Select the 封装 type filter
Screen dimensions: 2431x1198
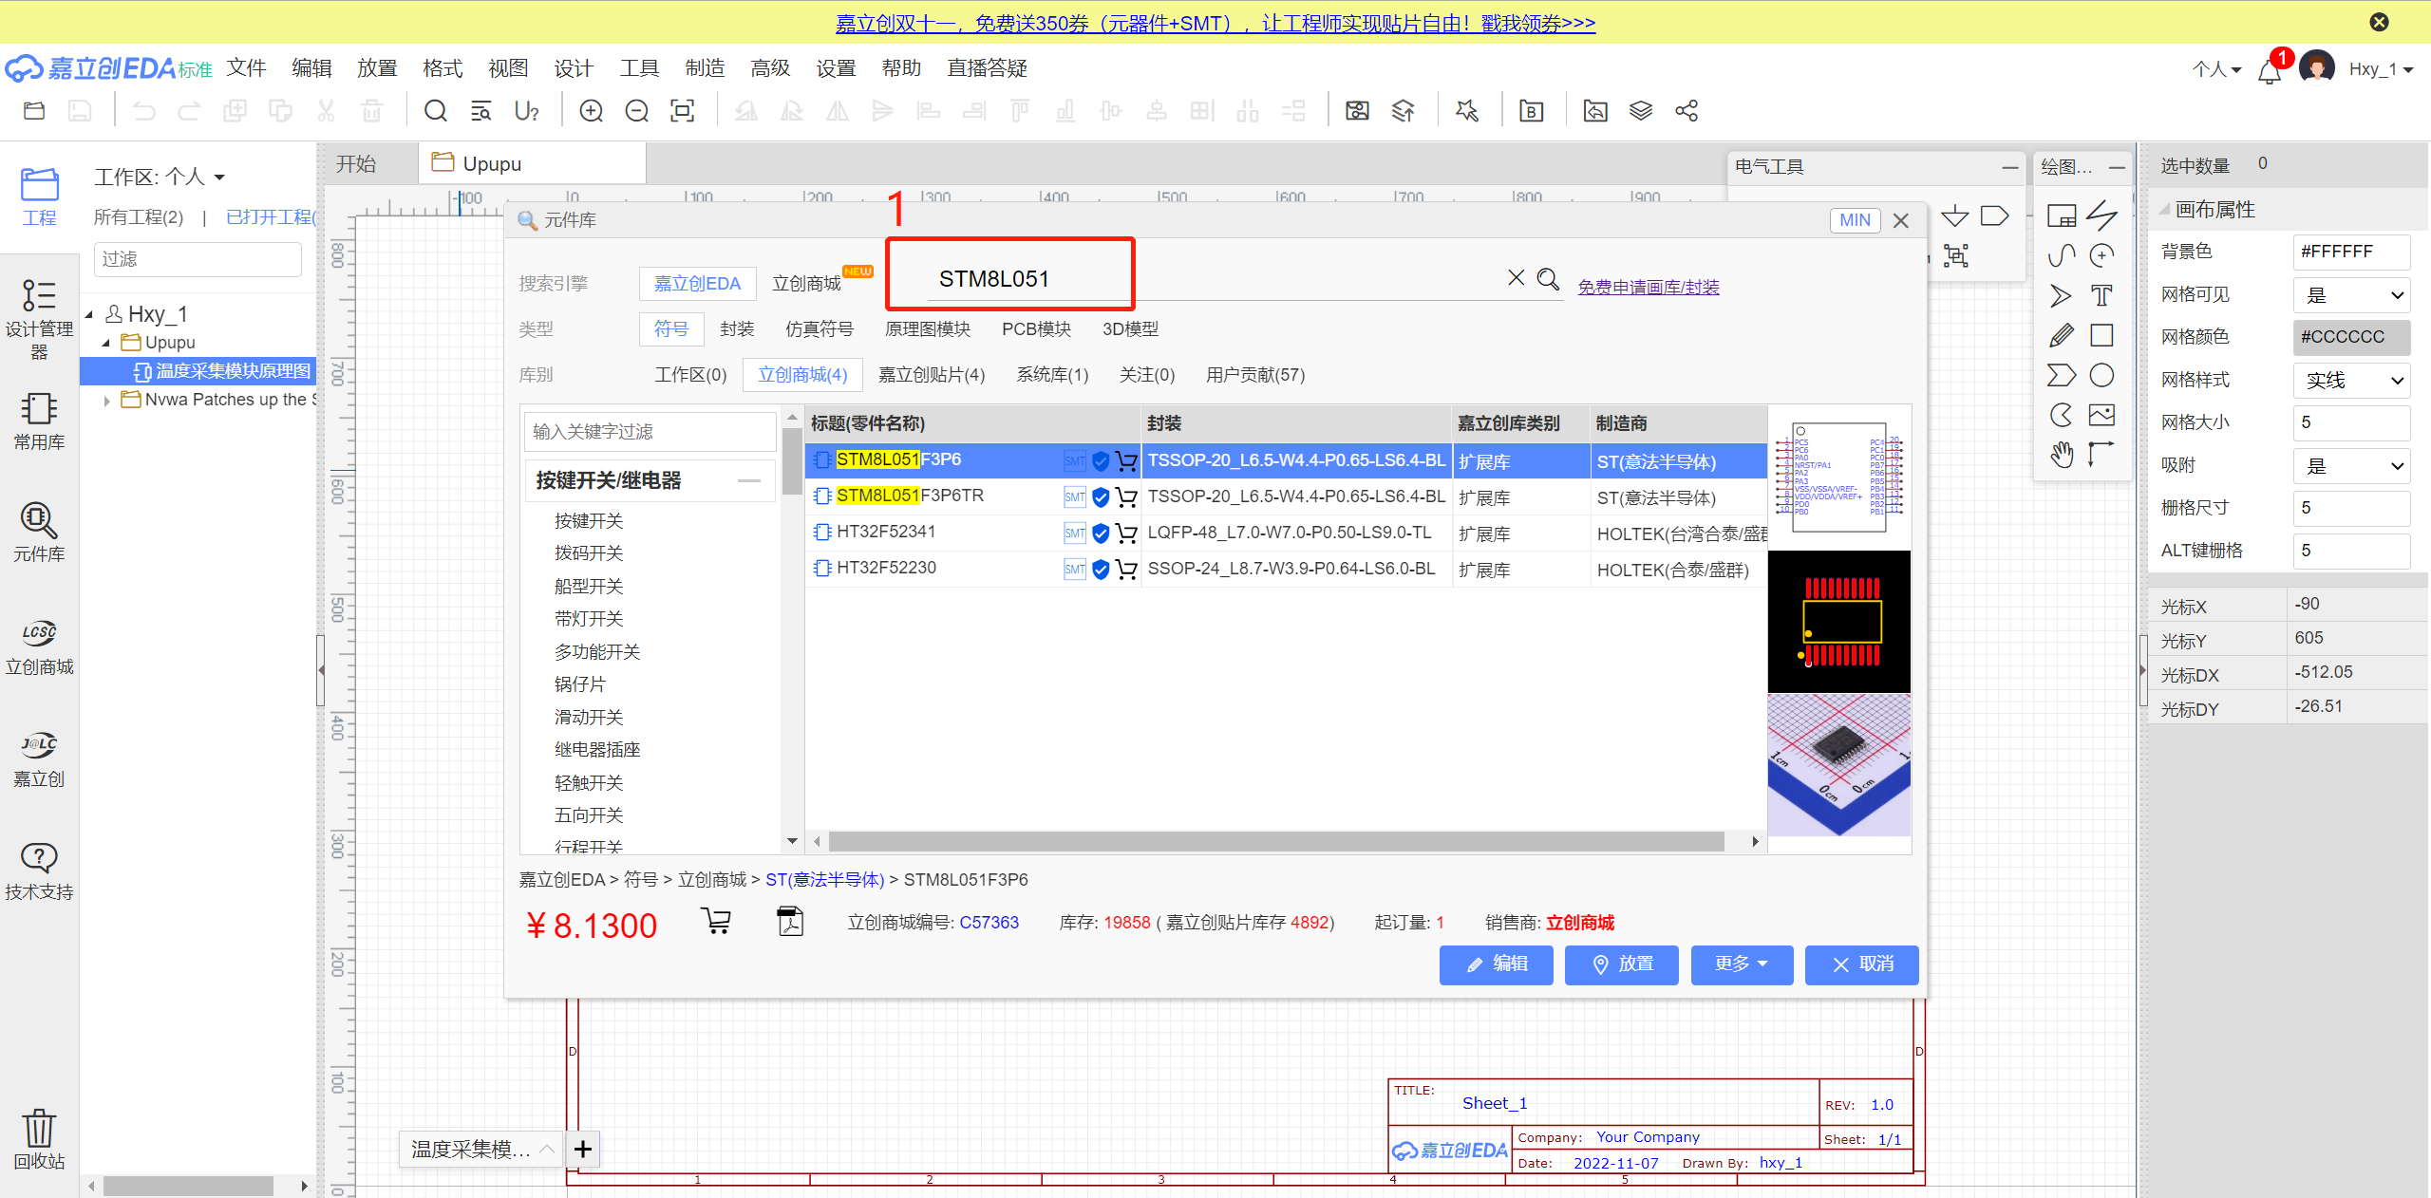[x=736, y=329]
